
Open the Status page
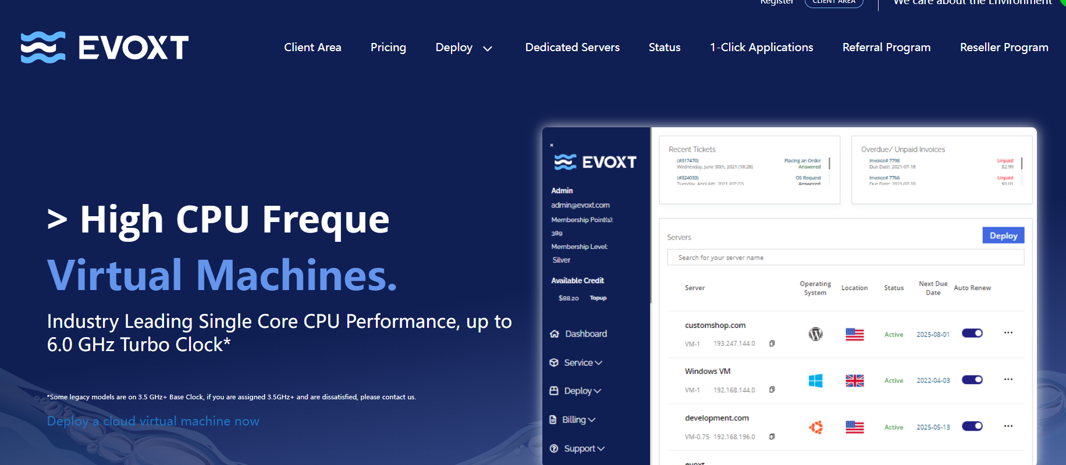[665, 47]
